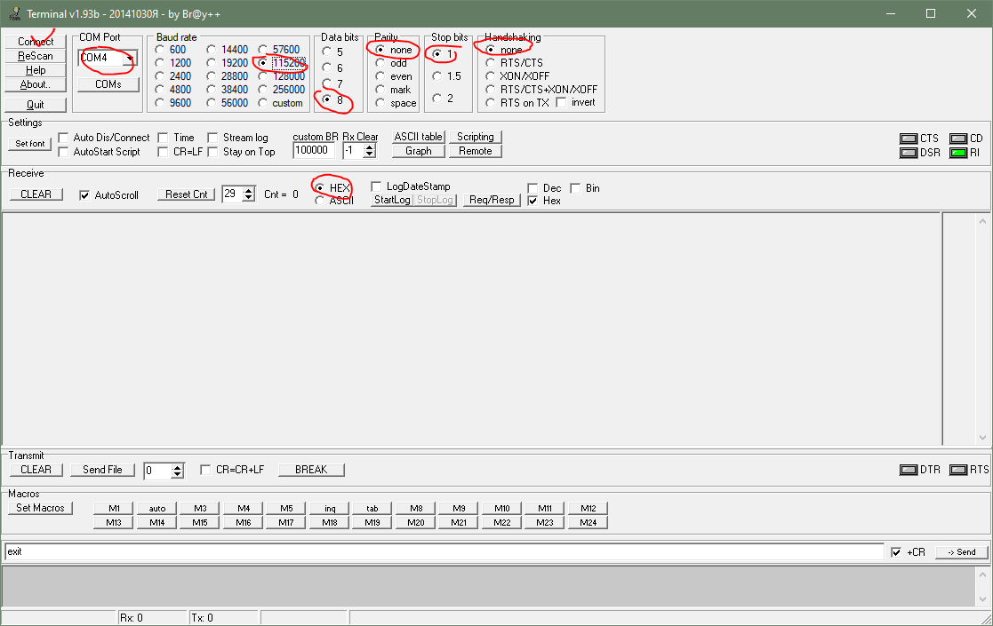The height and width of the screenshot is (626, 993).
Task: Enable the Stay on Top option
Action: (212, 152)
